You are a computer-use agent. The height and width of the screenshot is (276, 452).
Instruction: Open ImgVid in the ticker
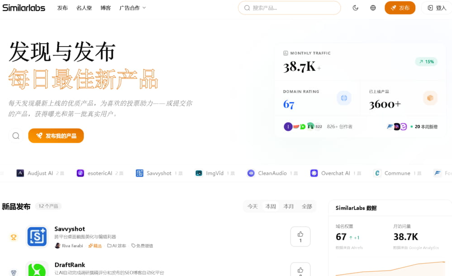click(x=215, y=173)
